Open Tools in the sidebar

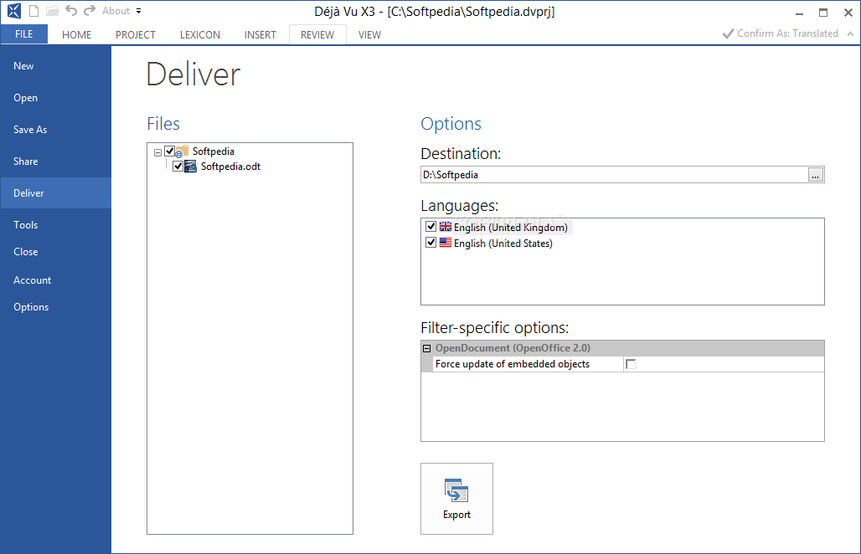pyautogui.click(x=55, y=225)
